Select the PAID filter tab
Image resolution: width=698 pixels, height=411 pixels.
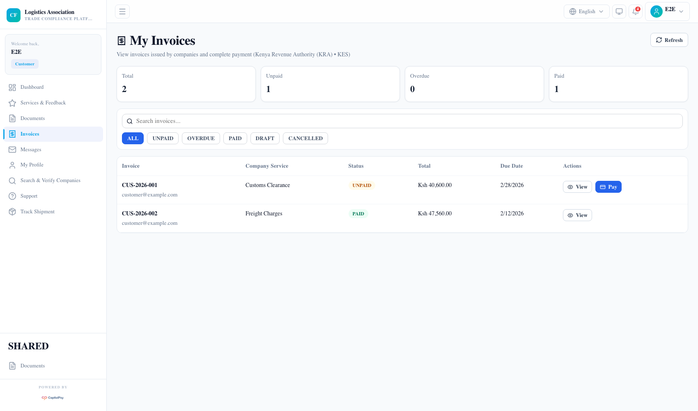(235, 138)
